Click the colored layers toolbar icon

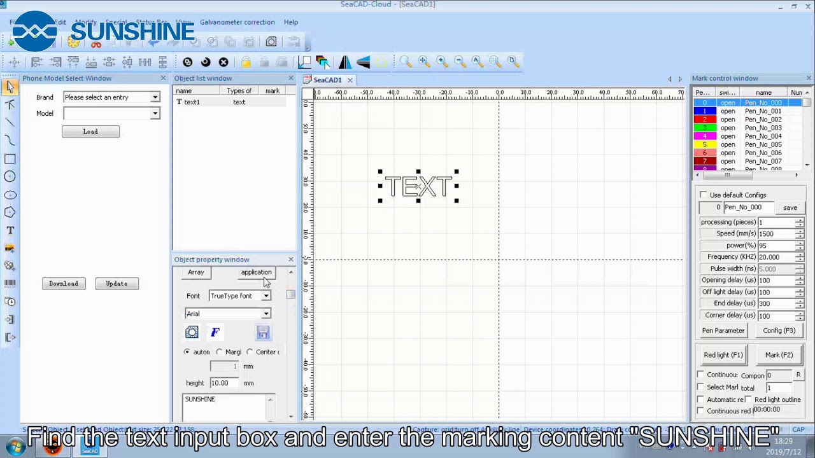tap(322, 62)
